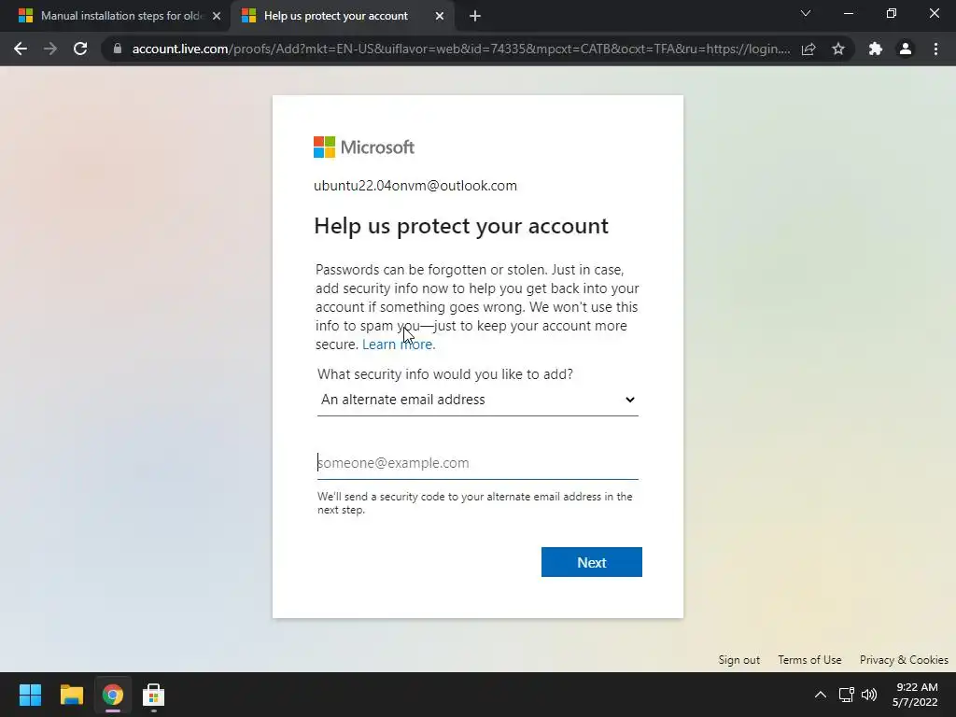Click the Microsoft logo
The width and height of the screenshot is (956, 717).
pos(364,147)
